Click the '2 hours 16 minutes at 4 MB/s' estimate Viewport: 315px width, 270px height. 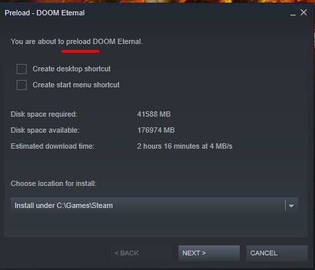click(x=184, y=146)
